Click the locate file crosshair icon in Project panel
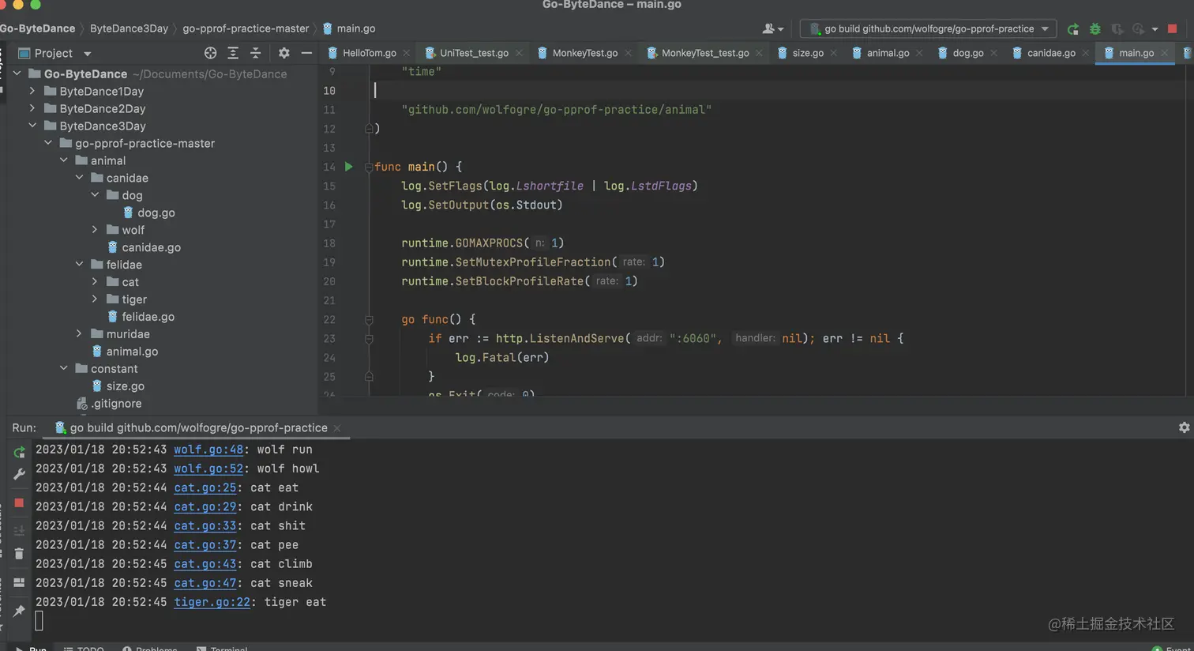 point(210,53)
